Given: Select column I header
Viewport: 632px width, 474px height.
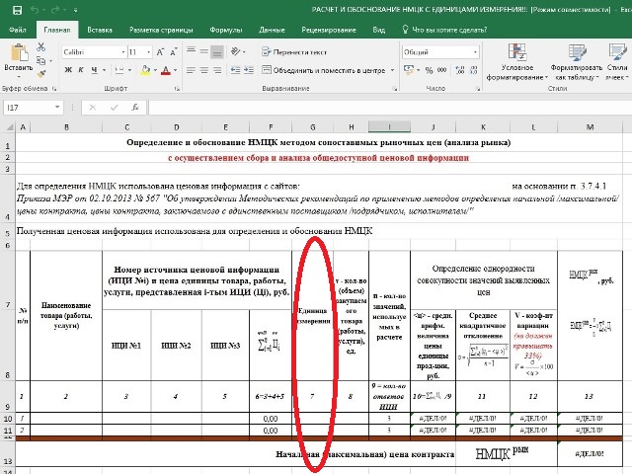Looking at the screenshot, I should [x=389, y=127].
